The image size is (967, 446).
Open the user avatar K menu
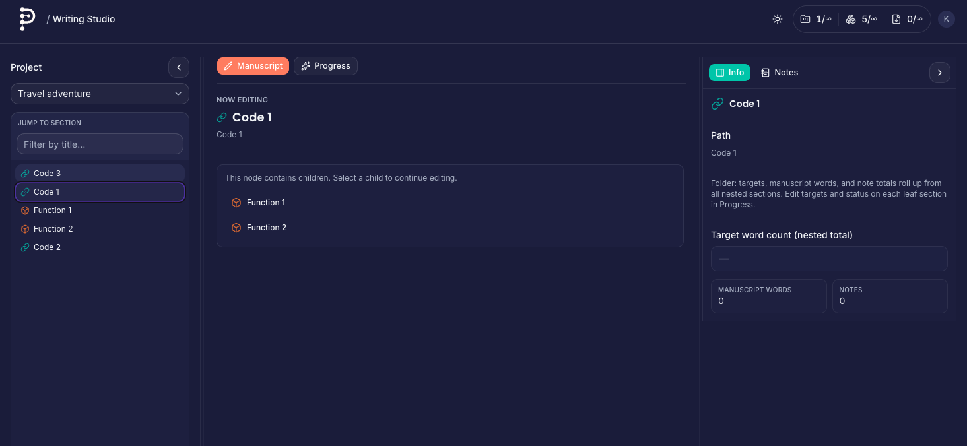(x=946, y=19)
